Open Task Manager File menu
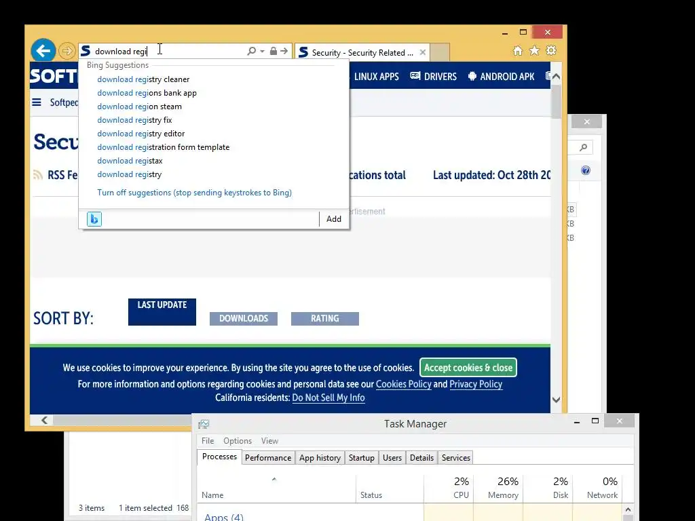The width and height of the screenshot is (695, 521). tap(208, 441)
